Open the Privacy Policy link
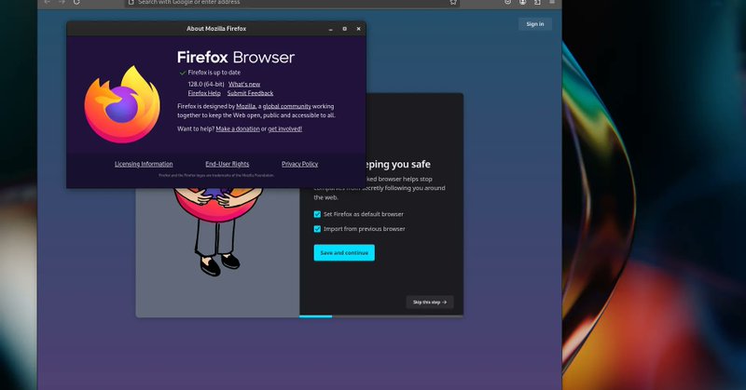746x390 pixels. pos(299,164)
